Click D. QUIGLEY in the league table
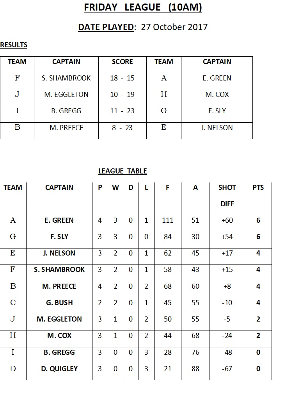The width and height of the screenshot is (286, 395). pos(59,369)
